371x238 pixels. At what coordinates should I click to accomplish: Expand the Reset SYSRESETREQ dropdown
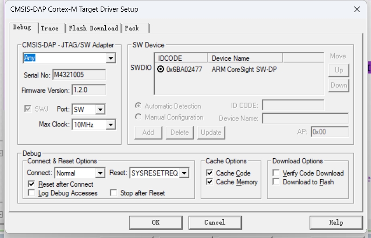(184, 173)
